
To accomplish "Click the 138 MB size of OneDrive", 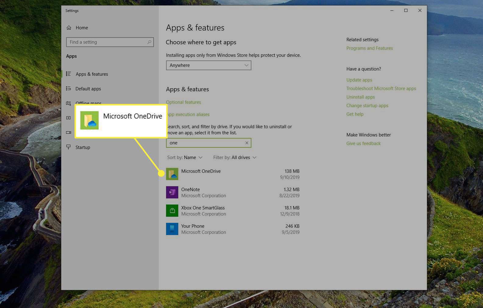I will point(292,171).
